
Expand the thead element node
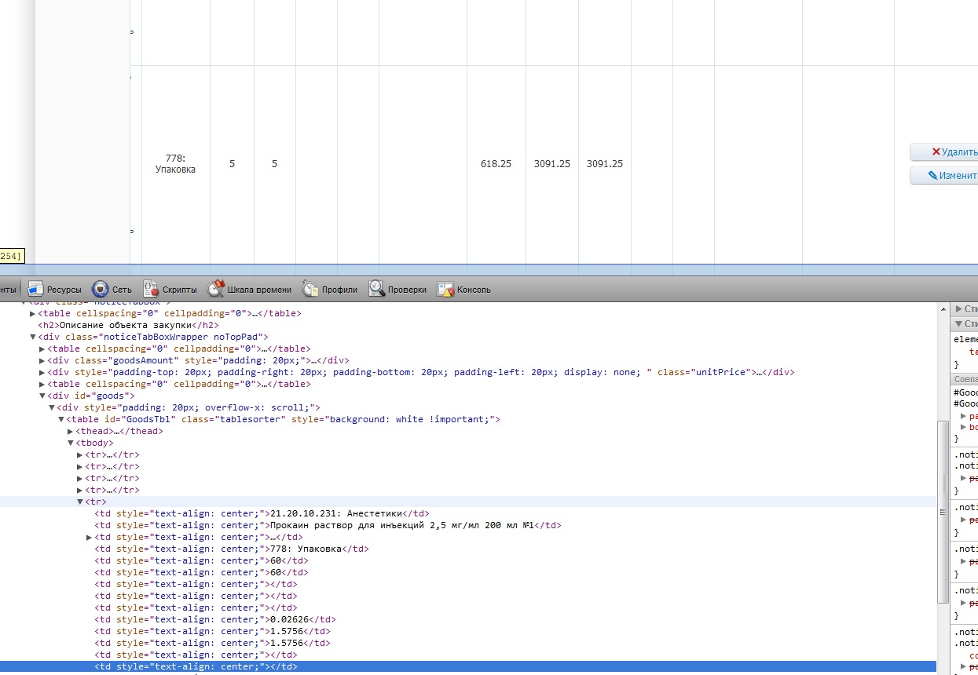tap(71, 432)
